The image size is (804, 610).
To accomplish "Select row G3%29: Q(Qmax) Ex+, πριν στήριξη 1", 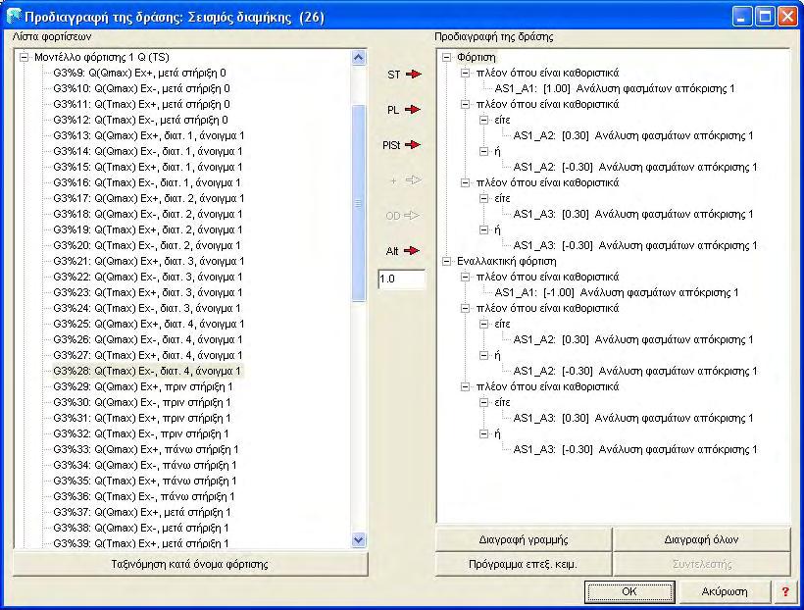I will tap(142, 386).
